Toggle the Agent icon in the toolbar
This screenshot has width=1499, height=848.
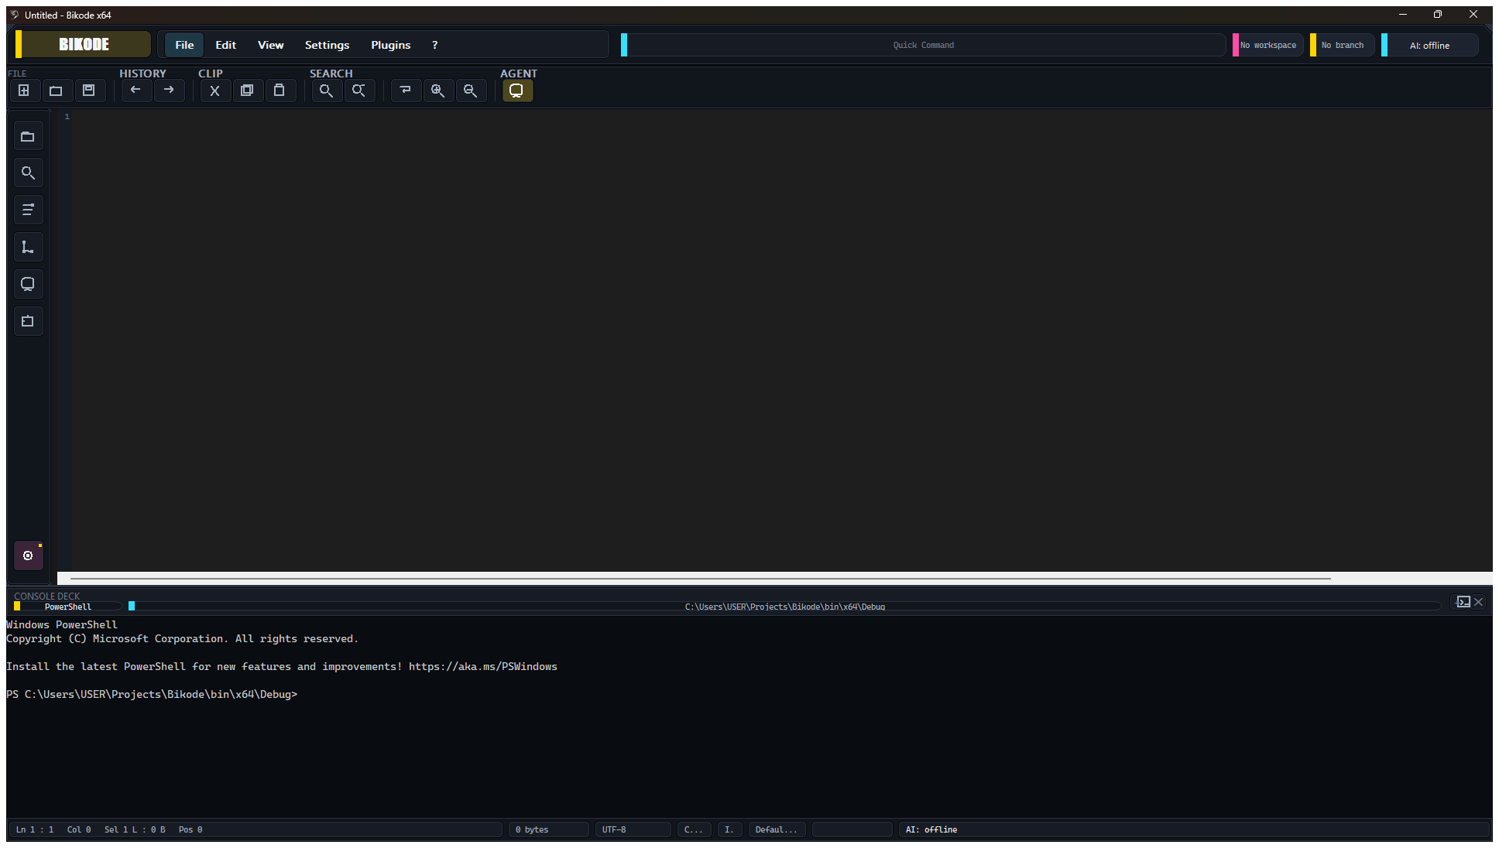pyautogui.click(x=517, y=90)
